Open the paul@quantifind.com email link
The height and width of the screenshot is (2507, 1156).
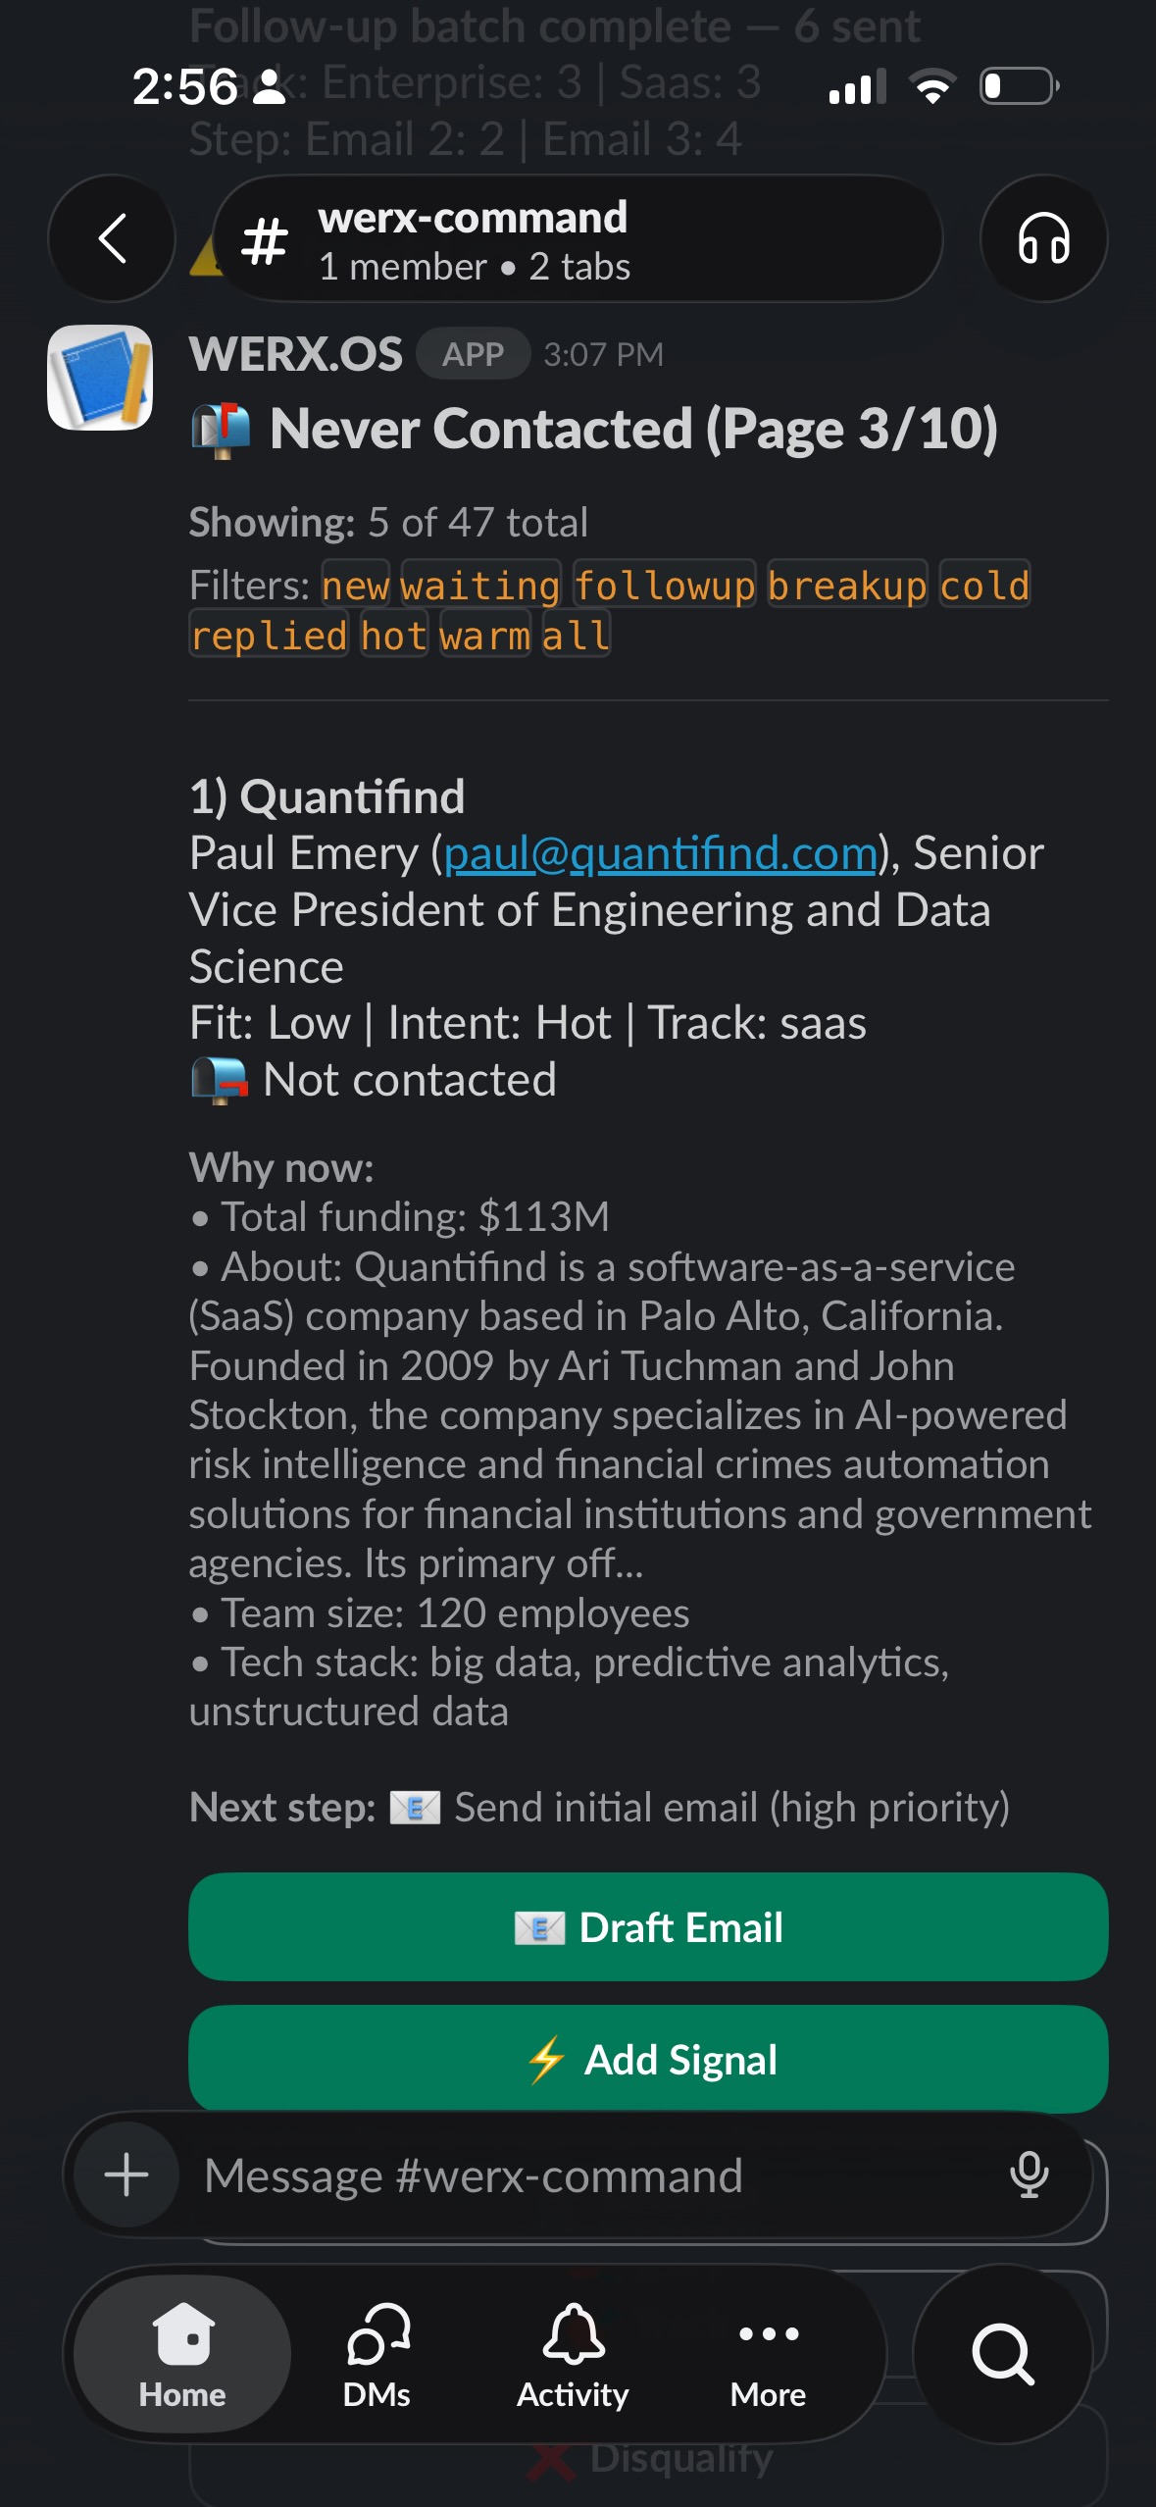coord(660,853)
